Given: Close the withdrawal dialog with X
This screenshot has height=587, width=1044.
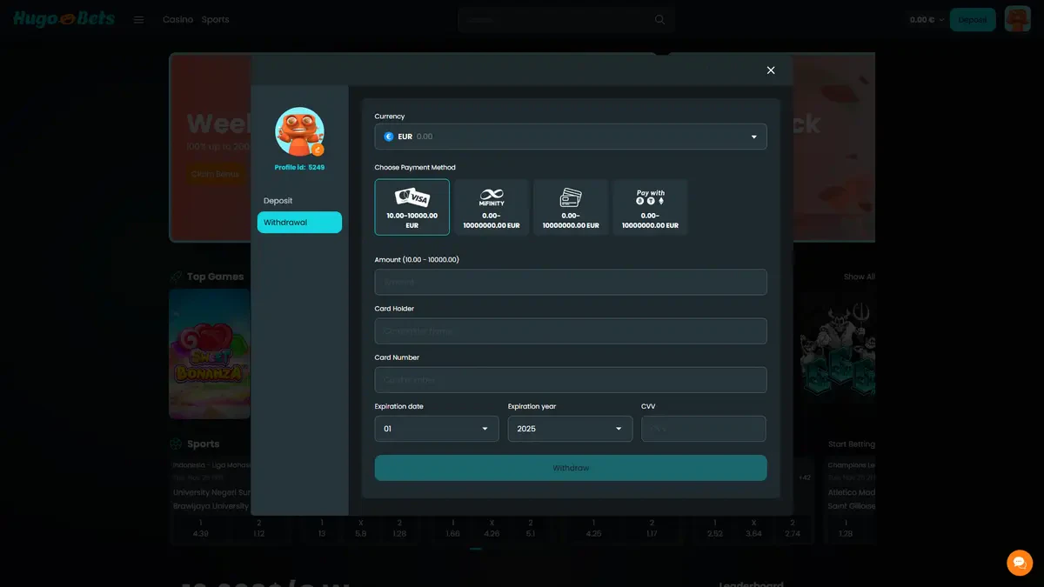Looking at the screenshot, I should (x=771, y=70).
